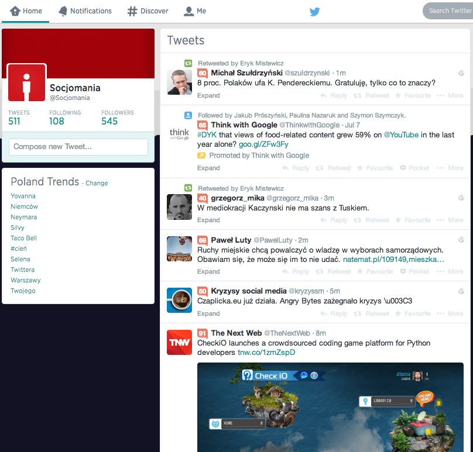Retweet Paweł Luty's tweet
Viewport: 473px width, 452px height.
333,272
